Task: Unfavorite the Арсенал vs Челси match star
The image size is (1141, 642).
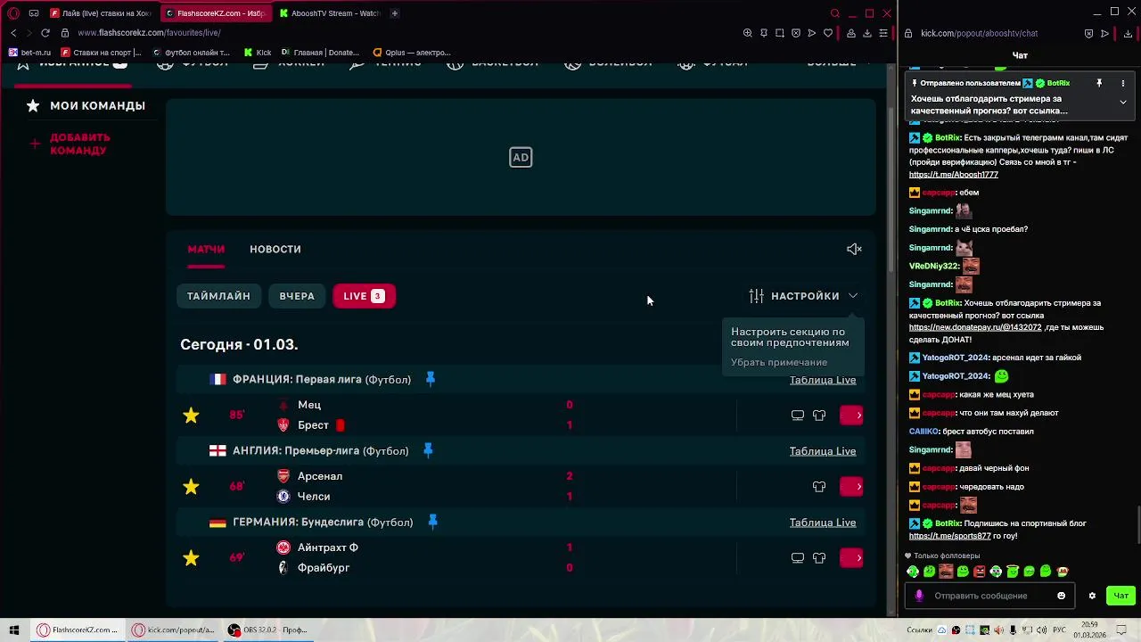Action: tap(191, 487)
